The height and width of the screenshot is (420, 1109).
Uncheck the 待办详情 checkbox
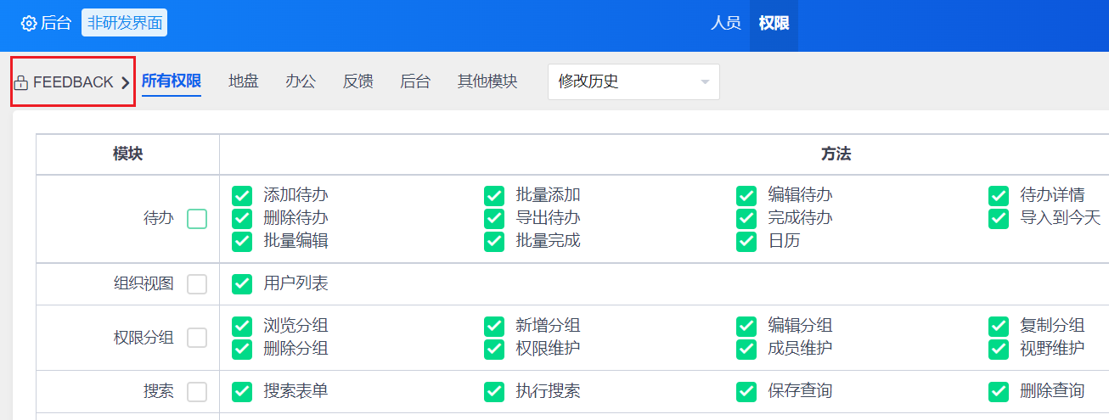tap(999, 196)
